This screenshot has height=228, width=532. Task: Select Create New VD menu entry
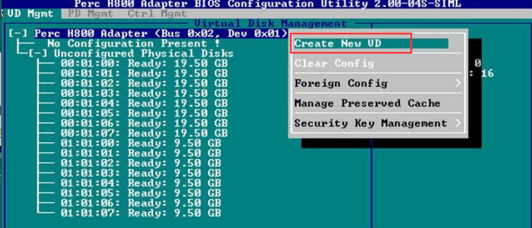click(371, 43)
